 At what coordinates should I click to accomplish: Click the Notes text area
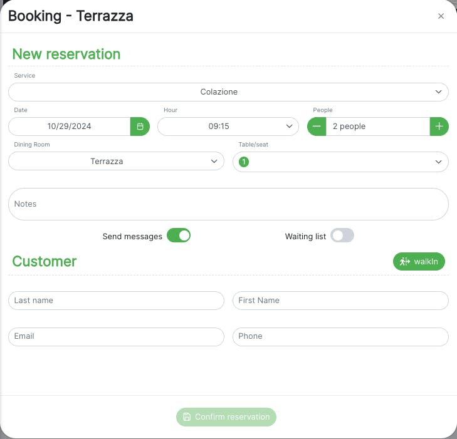pyautogui.click(x=228, y=204)
